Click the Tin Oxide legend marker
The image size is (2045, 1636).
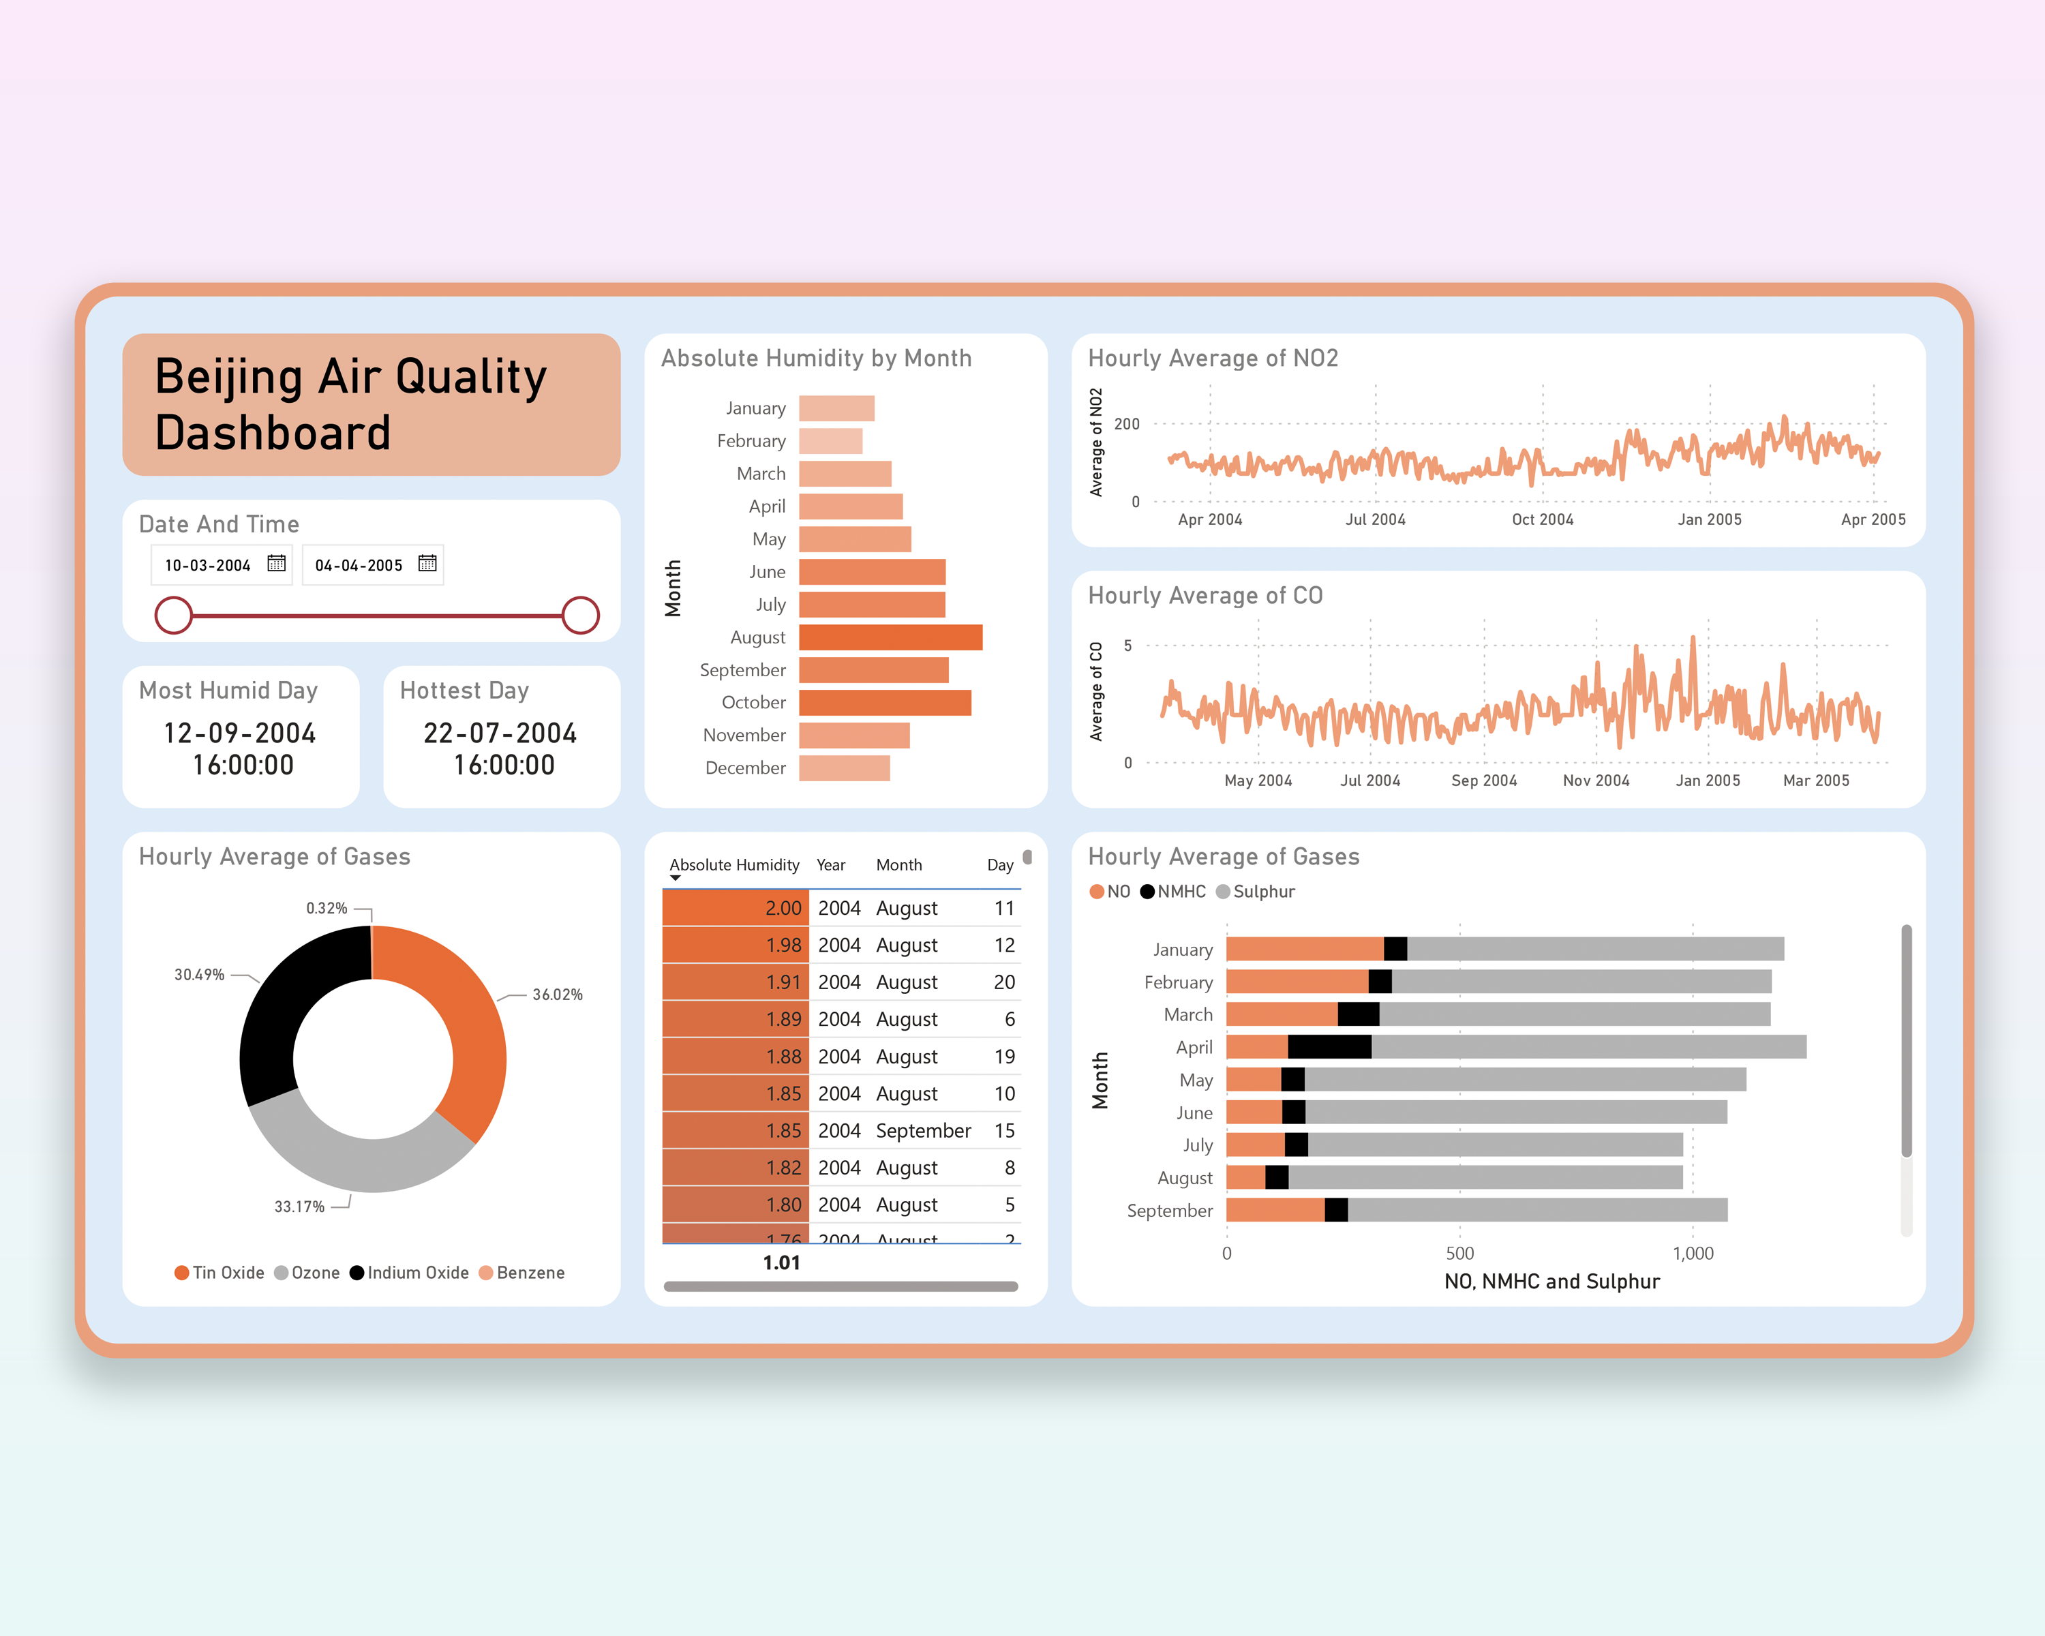[x=182, y=1273]
